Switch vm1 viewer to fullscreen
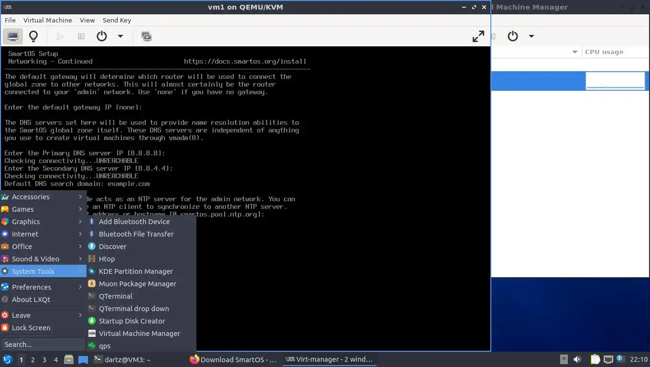Viewport: 650px width, 367px height. click(478, 36)
